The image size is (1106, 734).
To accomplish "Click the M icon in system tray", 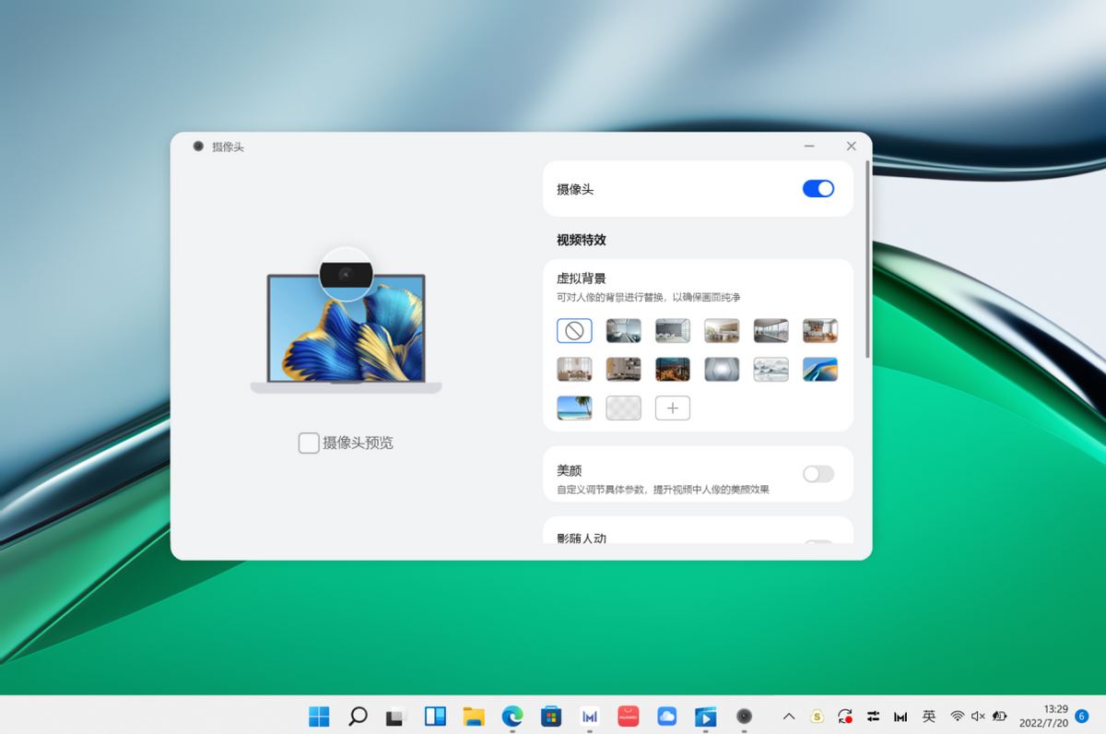I will (900, 716).
